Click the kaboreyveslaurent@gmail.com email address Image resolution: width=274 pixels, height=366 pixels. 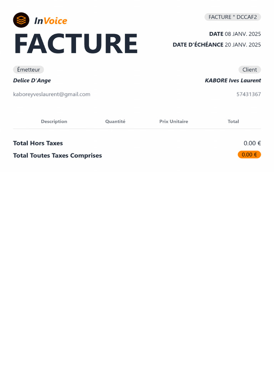52,94
